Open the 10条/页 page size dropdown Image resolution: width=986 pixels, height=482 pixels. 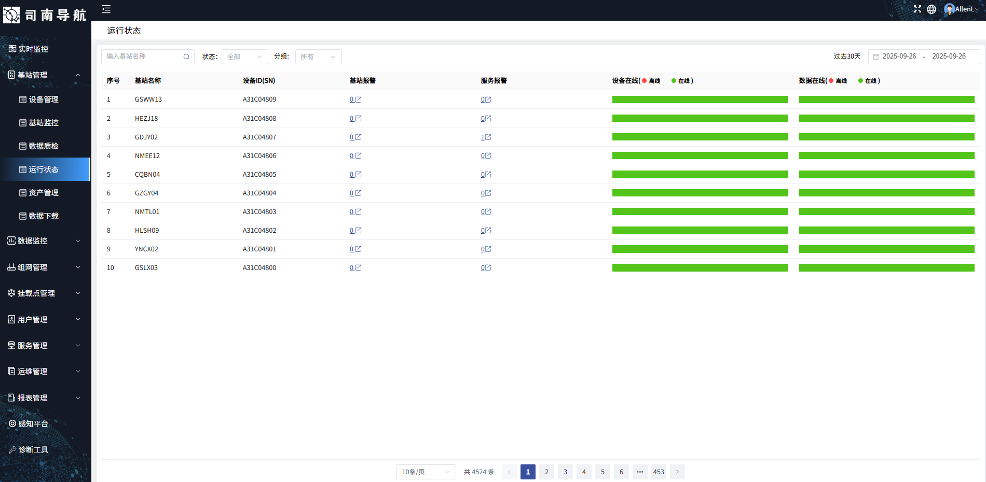(426, 472)
